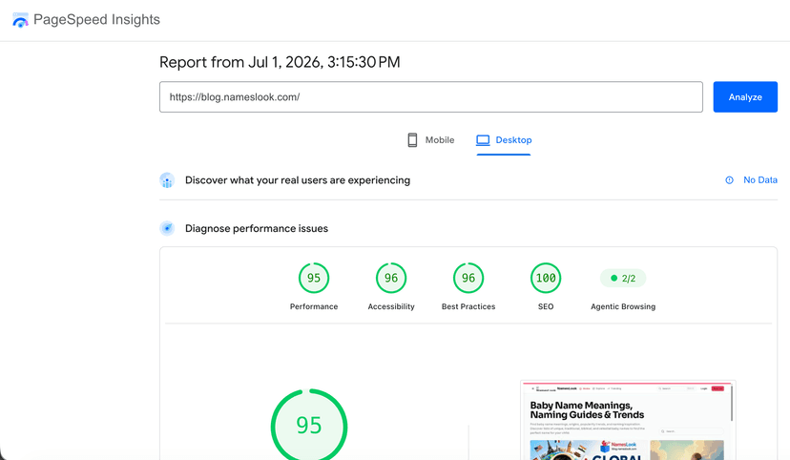Open the PageSpeed Insights title link
This screenshot has height=460, width=790.
96,20
